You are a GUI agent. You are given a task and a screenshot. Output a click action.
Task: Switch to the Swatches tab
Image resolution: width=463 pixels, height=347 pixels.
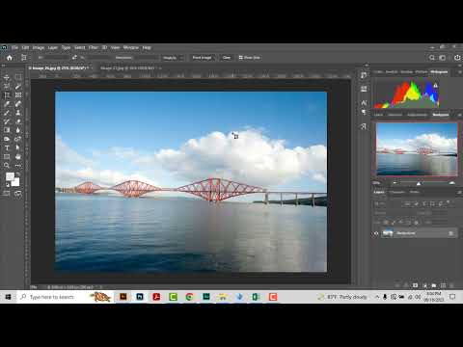point(392,72)
